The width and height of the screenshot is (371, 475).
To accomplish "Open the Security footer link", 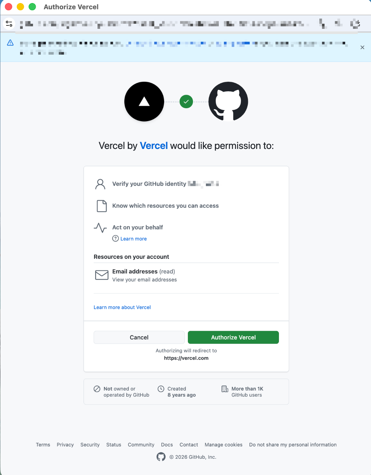I will coord(90,445).
